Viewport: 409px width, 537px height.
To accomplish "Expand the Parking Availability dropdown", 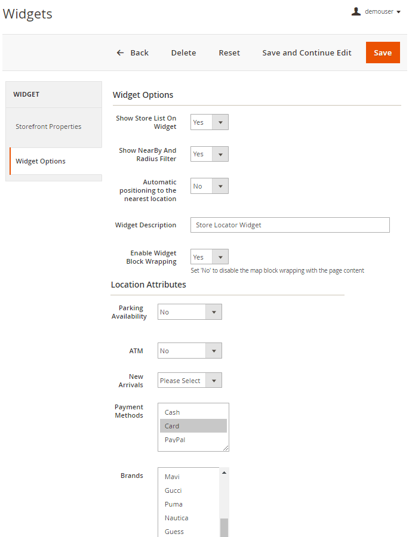I will tap(190, 312).
